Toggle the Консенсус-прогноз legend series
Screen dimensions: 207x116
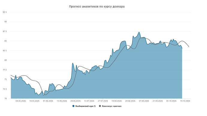[110, 106]
